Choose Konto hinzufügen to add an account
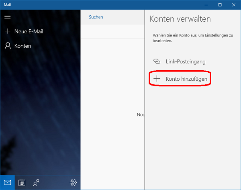This screenshot has height=190, width=241. coord(186,79)
